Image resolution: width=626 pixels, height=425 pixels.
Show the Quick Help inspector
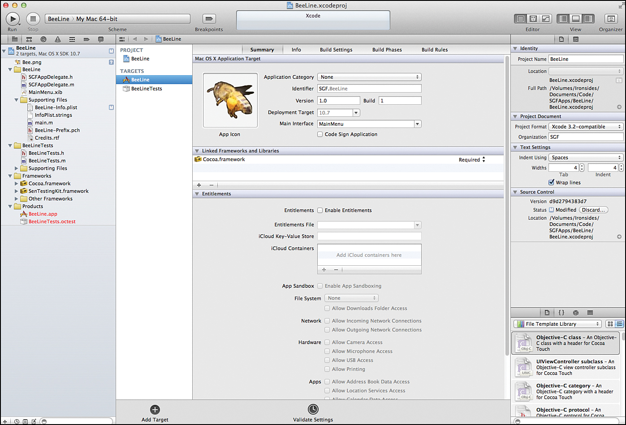click(576, 39)
